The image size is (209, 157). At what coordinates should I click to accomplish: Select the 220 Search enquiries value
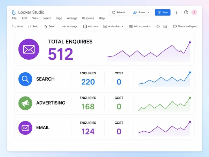point(88,82)
